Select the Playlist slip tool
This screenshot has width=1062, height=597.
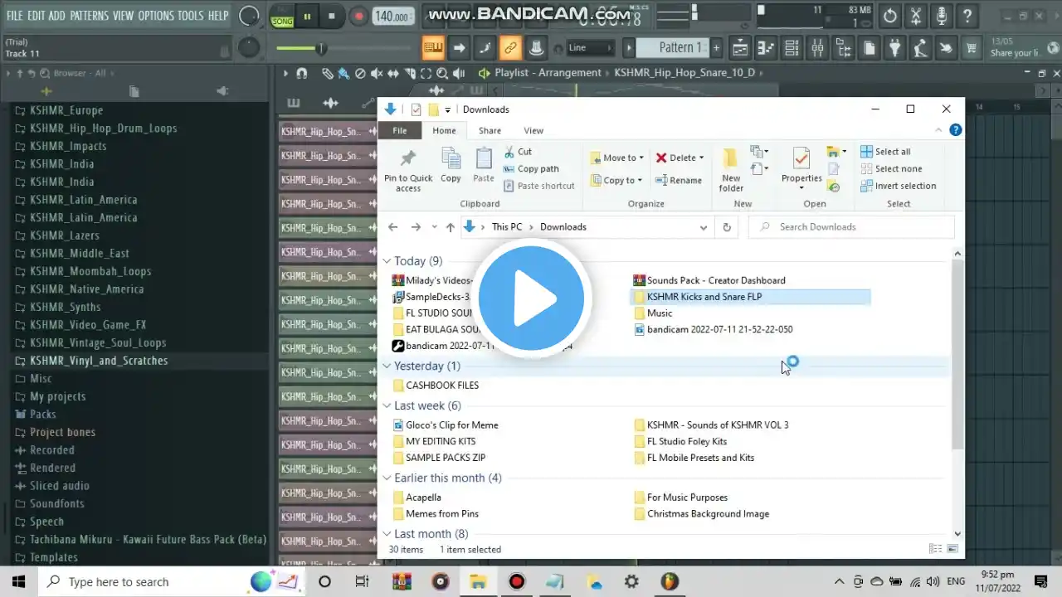point(392,73)
